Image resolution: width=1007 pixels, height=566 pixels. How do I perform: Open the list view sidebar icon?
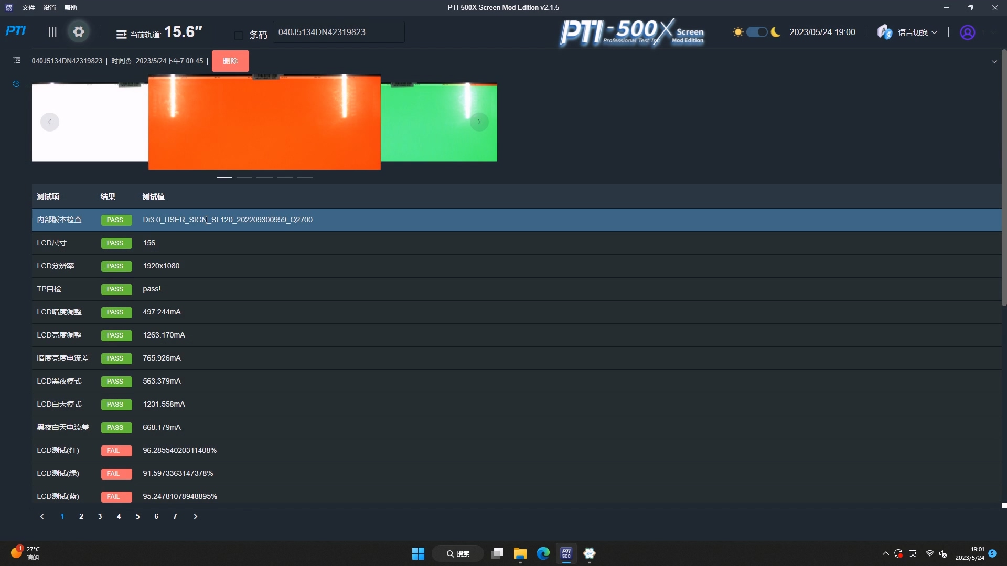(x=17, y=60)
